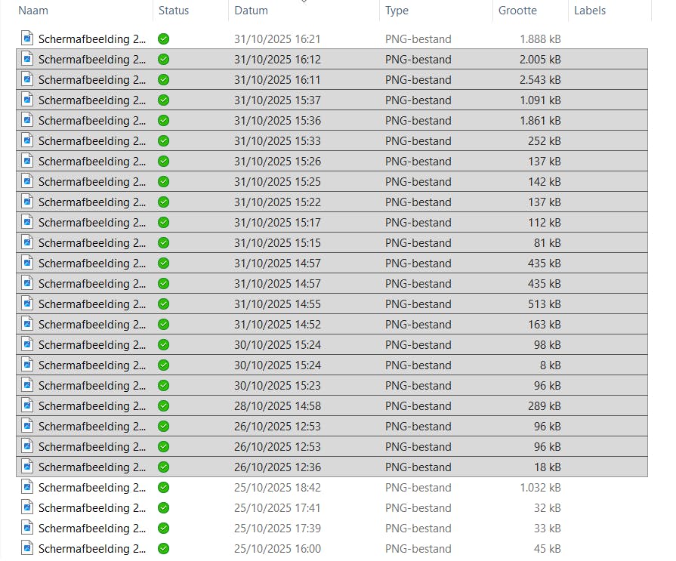Select the PNG file icon dated 31/10/2025 14:52
The width and height of the screenshot is (676, 561).
tap(27, 324)
